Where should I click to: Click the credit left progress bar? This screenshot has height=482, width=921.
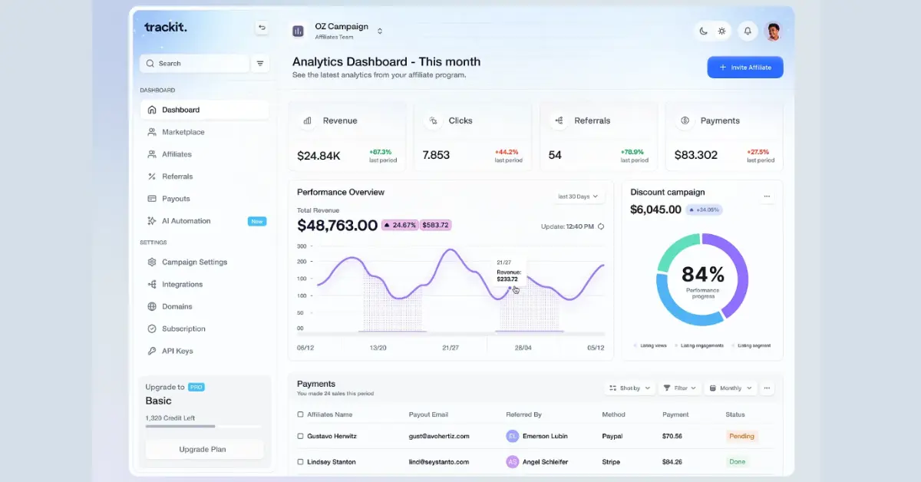click(x=203, y=428)
